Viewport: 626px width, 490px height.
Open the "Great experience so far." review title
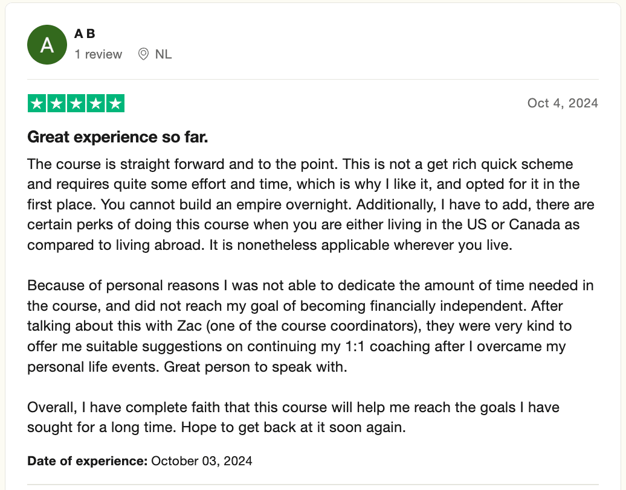pos(118,138)
